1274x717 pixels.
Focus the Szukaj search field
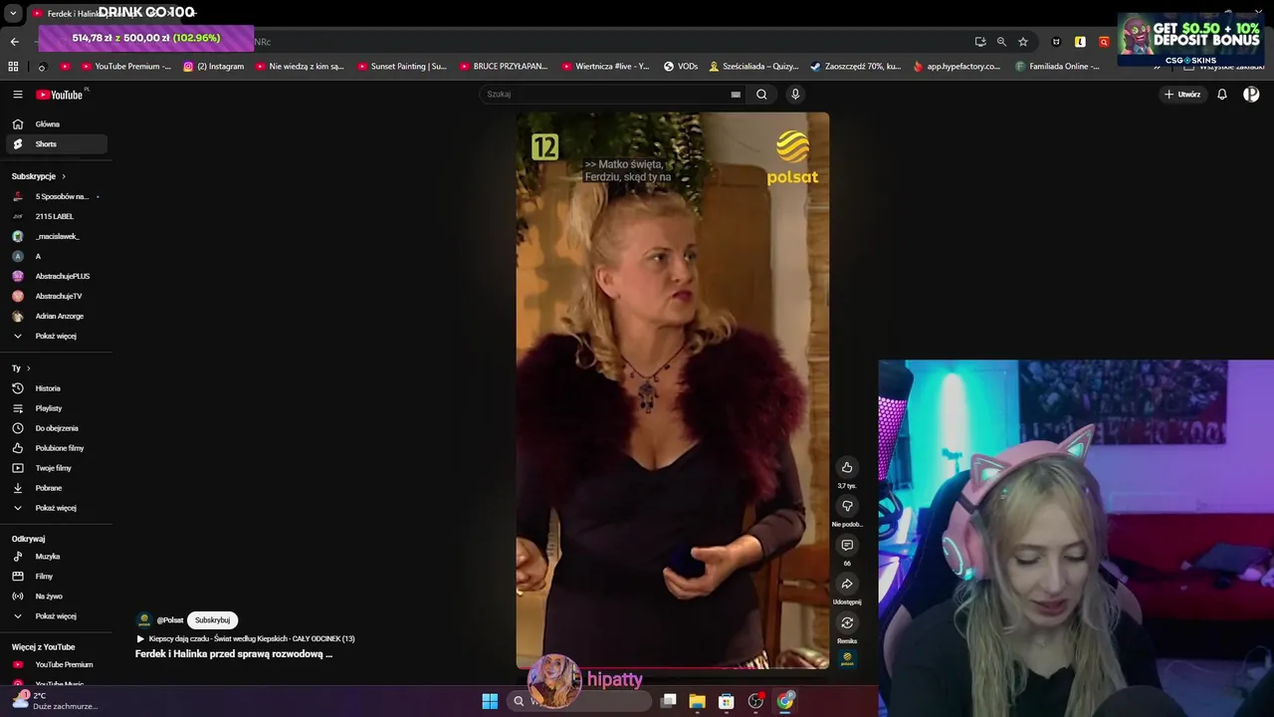point(605,95)
